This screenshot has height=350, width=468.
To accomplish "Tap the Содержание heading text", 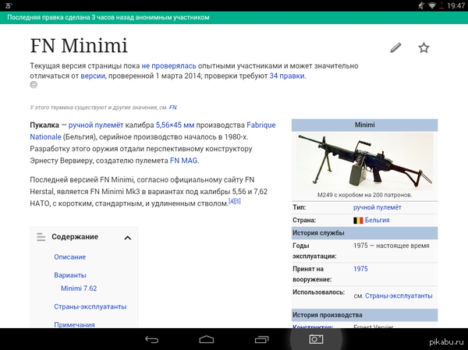I will (75, 237).
